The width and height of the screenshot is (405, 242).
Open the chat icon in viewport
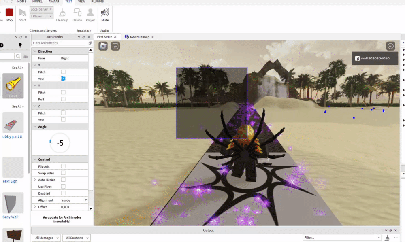click(115, 46)
